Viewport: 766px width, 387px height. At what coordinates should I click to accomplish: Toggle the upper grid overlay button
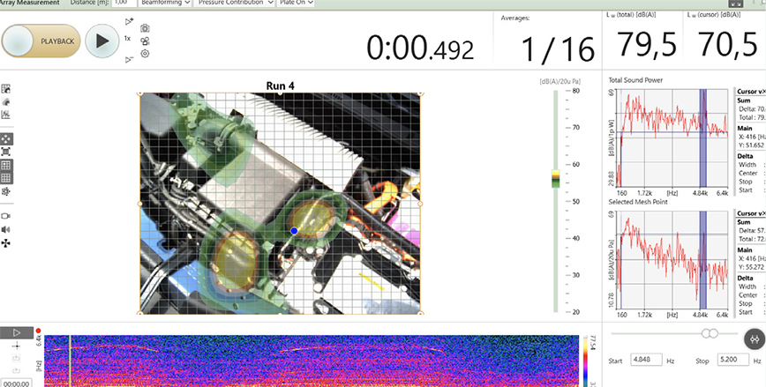(x=6, y=165)
